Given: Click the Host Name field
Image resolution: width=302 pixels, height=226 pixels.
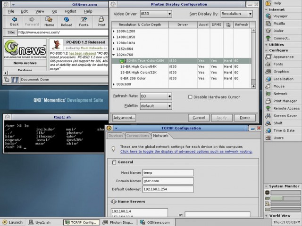Looking at the screenshot, I should (168, 173).
